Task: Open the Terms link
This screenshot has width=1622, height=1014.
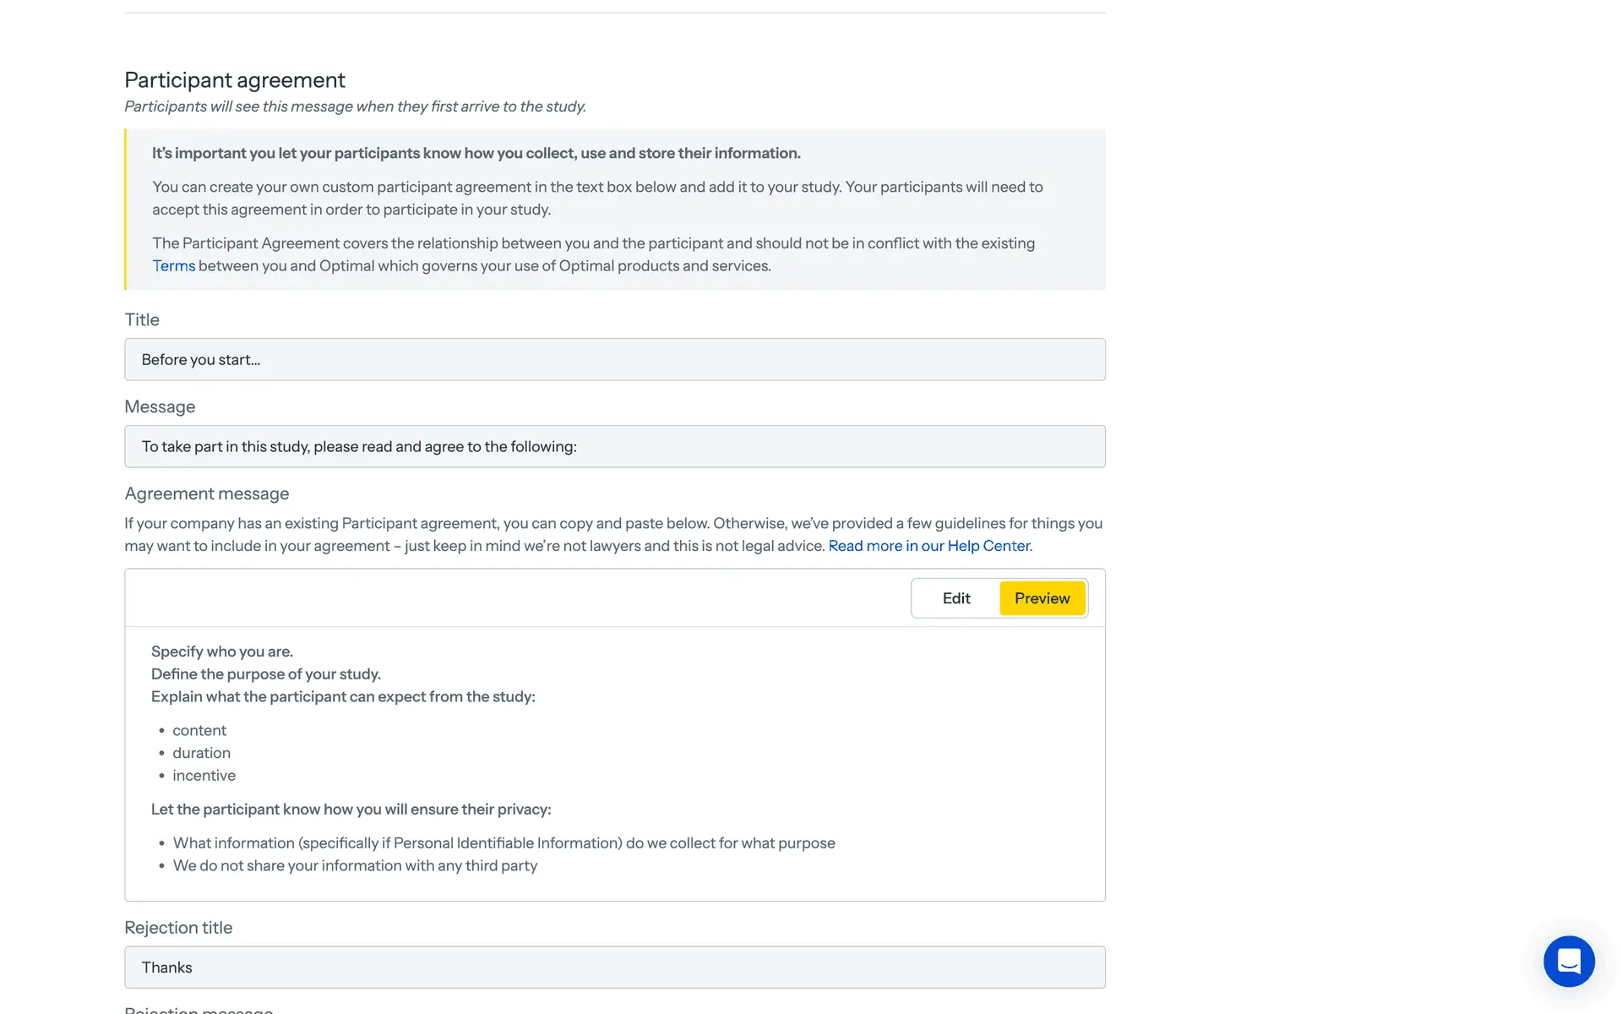Action: (x=173, y=266)
